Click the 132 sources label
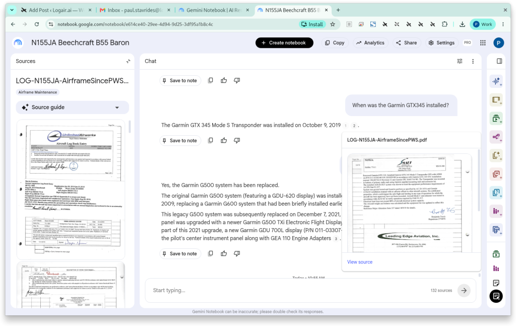 [441, 290]
